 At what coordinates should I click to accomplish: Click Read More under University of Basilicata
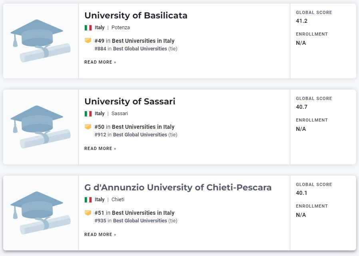(x=100, y=62)
